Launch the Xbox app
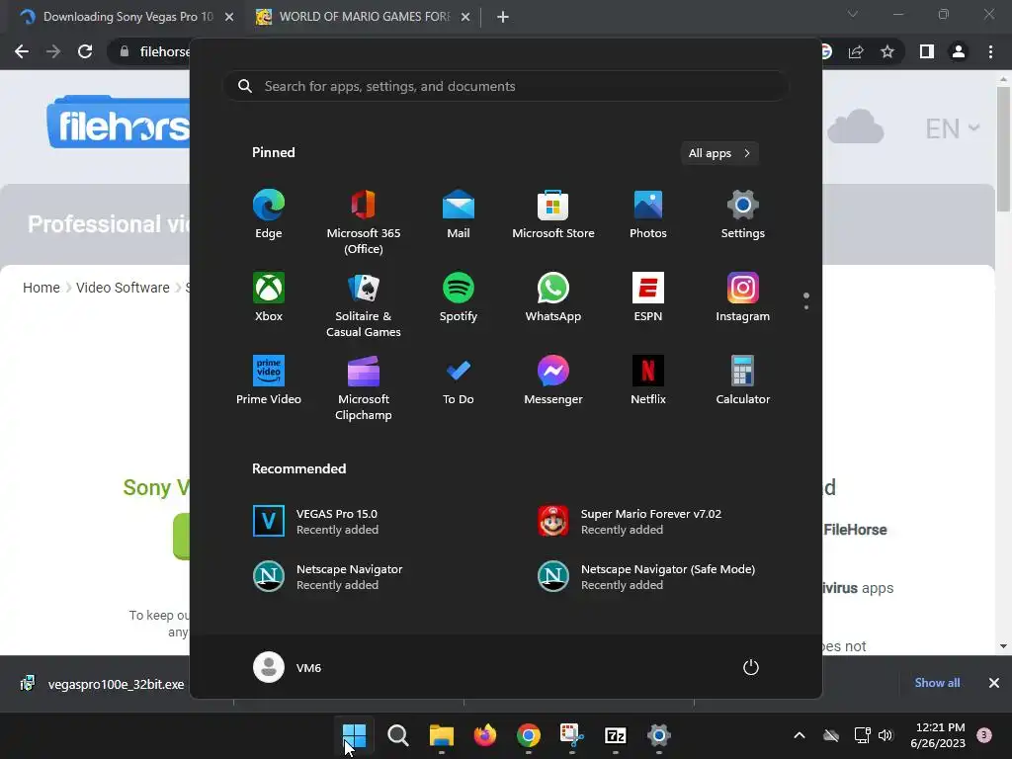This screenshot has width=1012, height=759. [269, 297]
